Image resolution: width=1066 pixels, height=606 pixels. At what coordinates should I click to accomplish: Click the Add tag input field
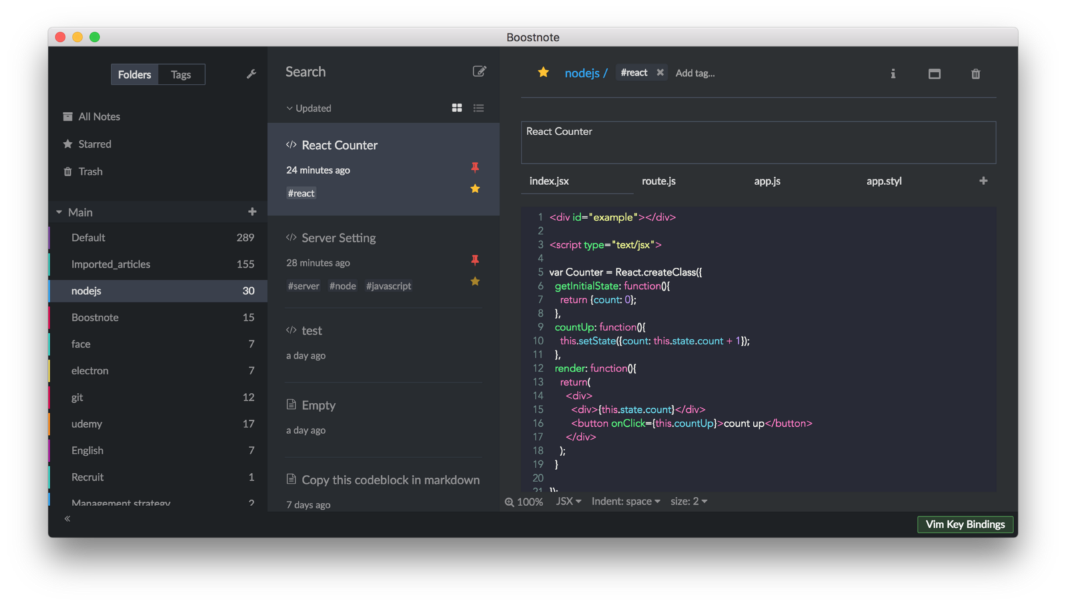[695, 73]
